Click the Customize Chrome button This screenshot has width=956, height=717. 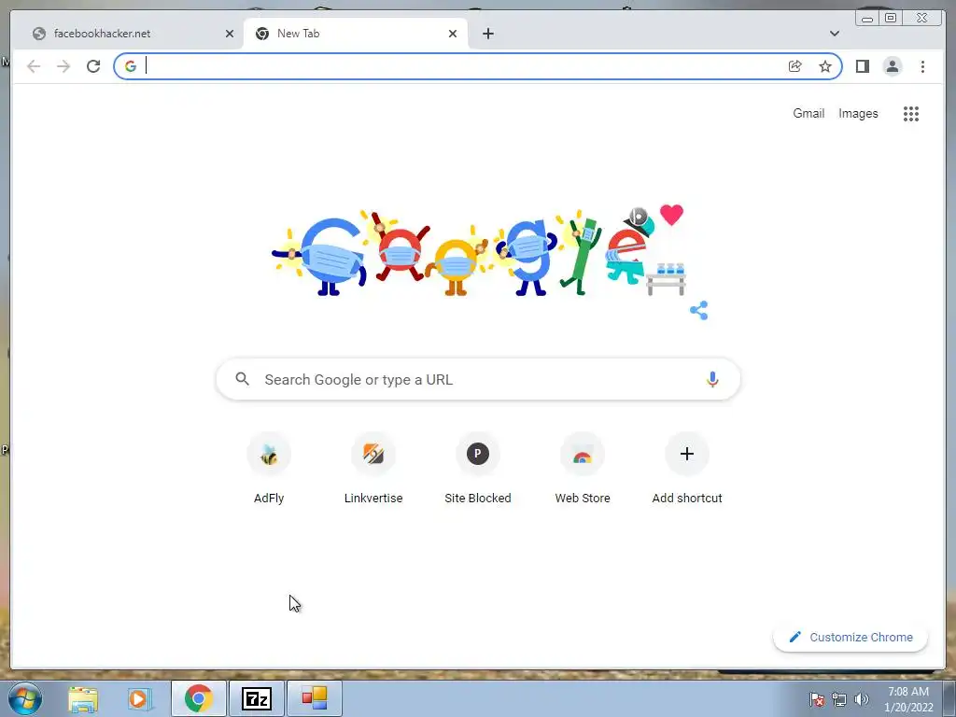851,637
